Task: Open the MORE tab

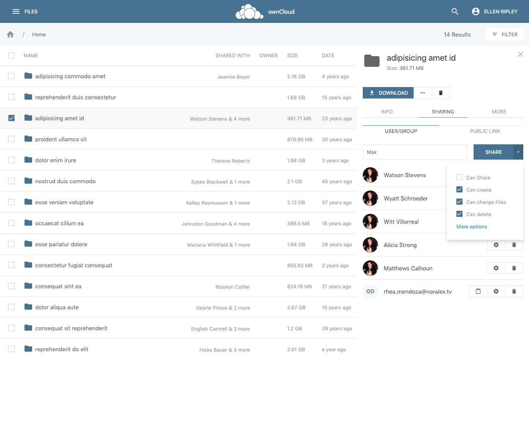Action: click(x=499, y=112)
